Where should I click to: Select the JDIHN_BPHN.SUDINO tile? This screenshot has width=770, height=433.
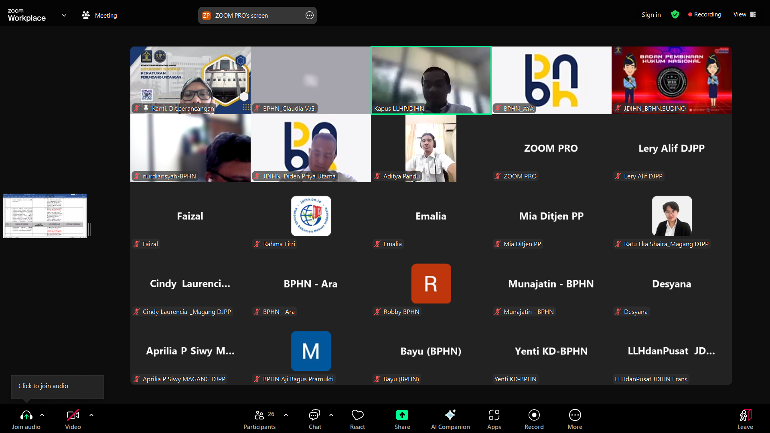672,80
